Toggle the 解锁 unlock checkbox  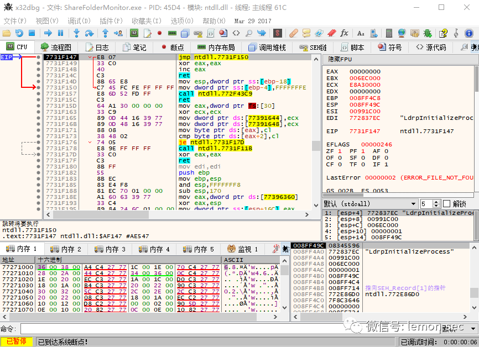446,203
